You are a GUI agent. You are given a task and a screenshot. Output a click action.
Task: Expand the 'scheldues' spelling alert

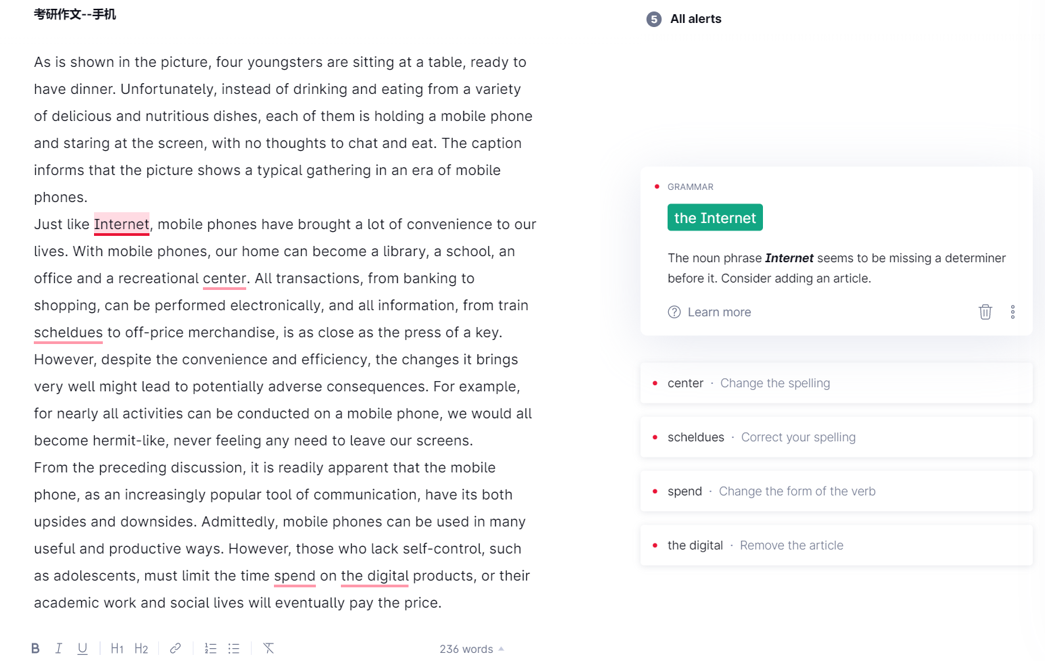pyautogui.click(x=836, y=437)
